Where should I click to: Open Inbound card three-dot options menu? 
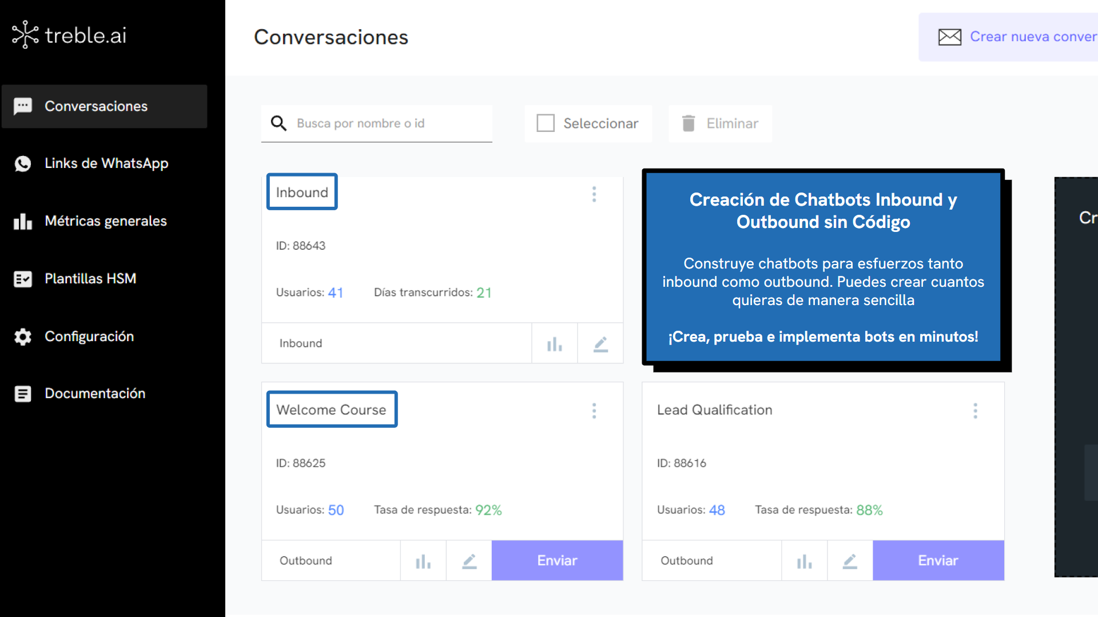pyautogui.click(x=594, y=194)
